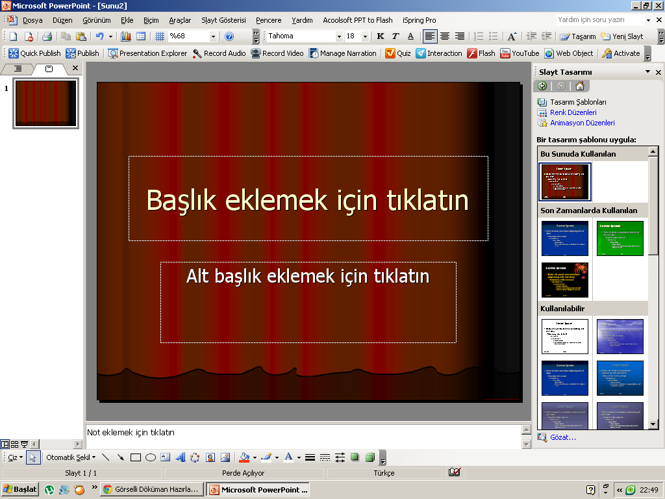Open the iSpring Pro menu

419,20
